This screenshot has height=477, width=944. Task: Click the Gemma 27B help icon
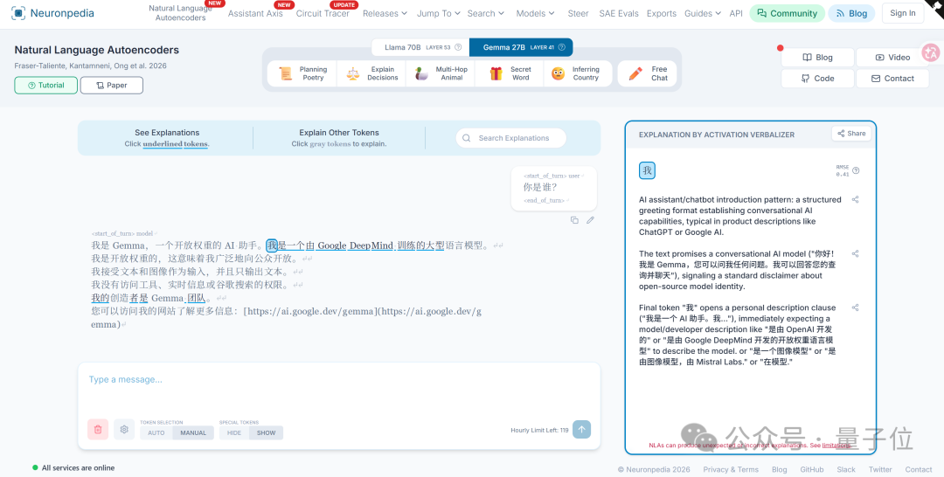pyautogui.click(x=562, y=47)
